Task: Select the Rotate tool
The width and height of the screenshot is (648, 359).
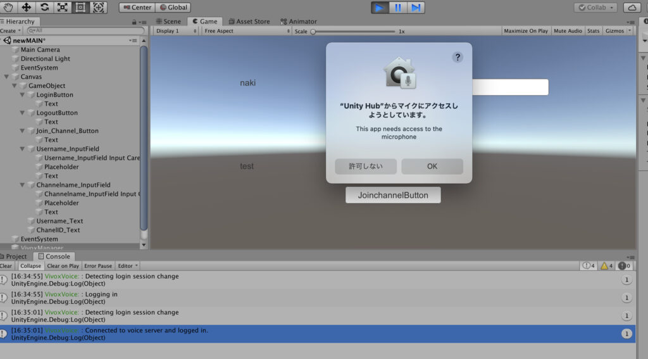Action: point(45,8)
